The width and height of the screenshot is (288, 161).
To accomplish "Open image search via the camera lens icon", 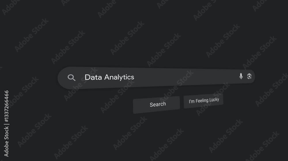I will (249, 76).
